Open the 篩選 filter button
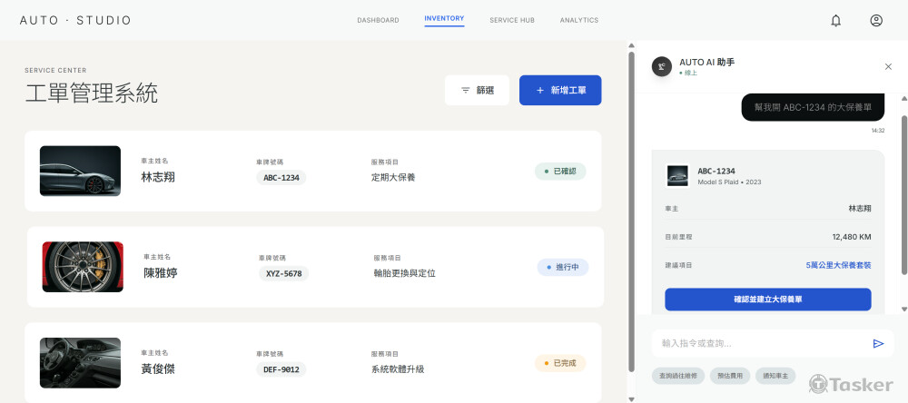Viewport: 908px width, 403px height. point(477,91)
